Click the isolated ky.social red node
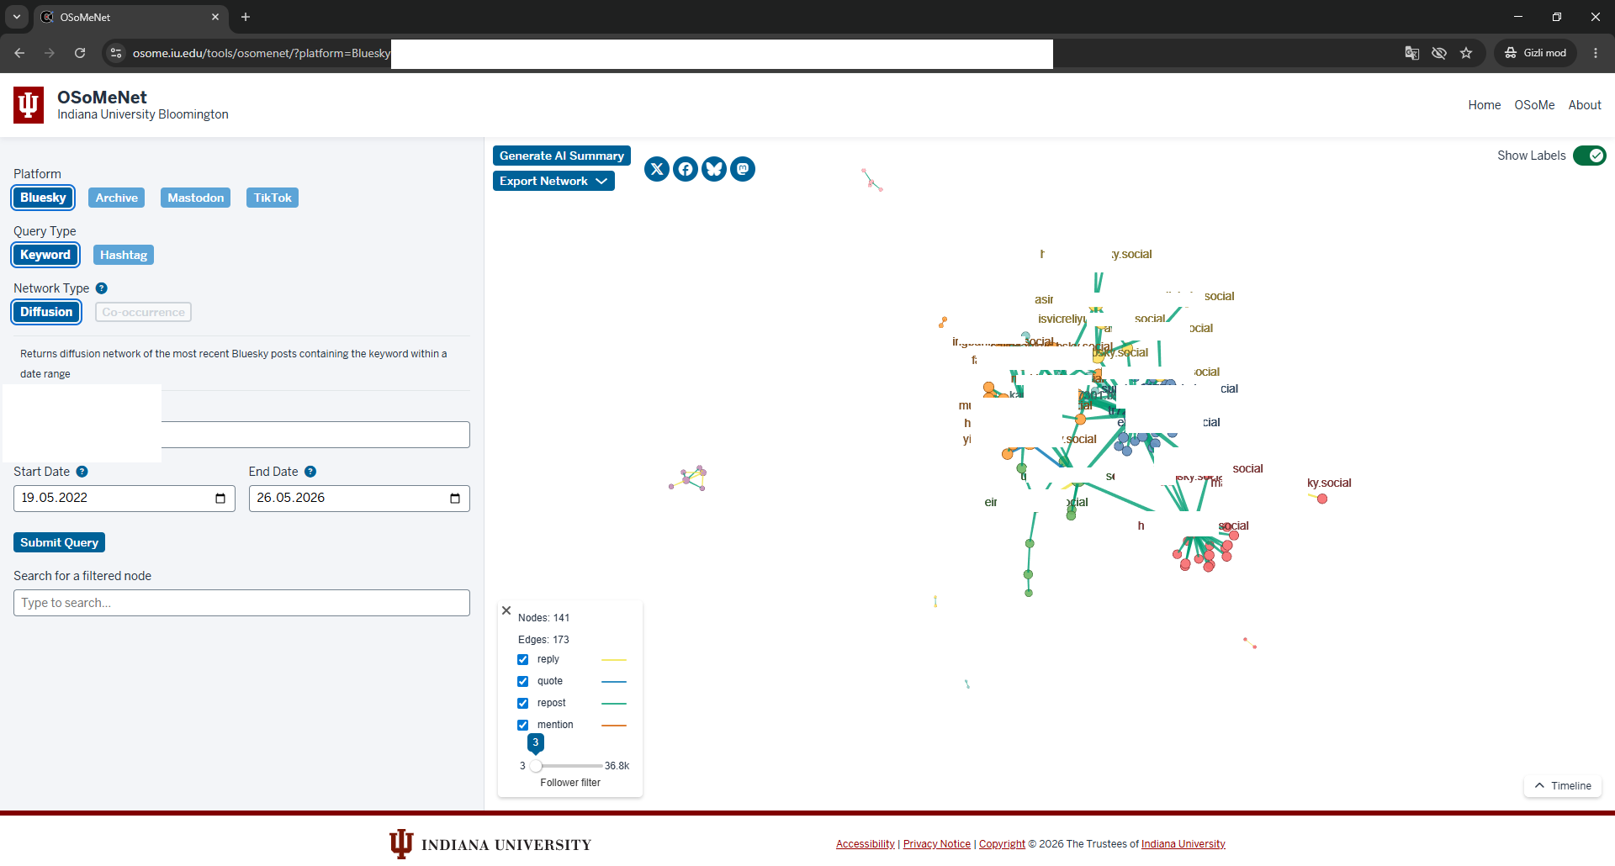This screenshot has height=866, width=1615. (x=1322, y=499)
